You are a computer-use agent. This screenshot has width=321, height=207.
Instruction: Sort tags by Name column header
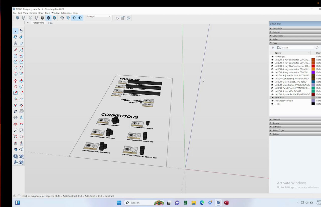point(292,53)
